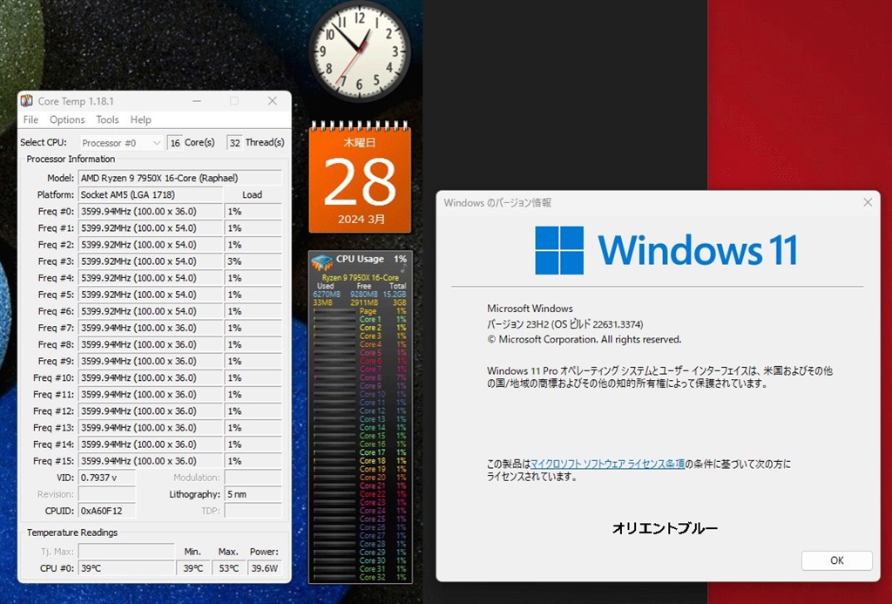Click the Power value 39.6W
The image size is (892, 604).
pos(265,568)
